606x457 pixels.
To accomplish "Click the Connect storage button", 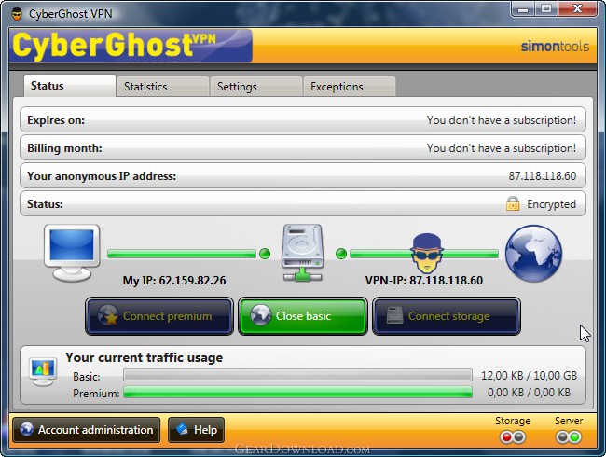I will pos(447,316).
